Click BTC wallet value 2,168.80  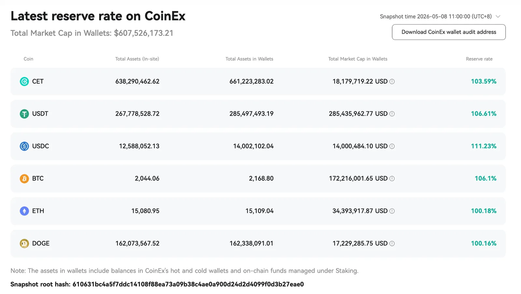(261, 179)
